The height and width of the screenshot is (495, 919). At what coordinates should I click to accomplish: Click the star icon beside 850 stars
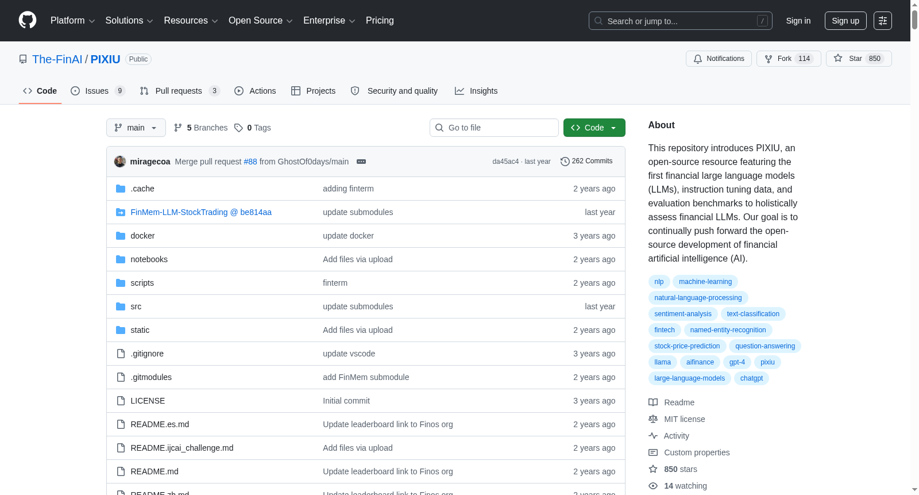653,469
